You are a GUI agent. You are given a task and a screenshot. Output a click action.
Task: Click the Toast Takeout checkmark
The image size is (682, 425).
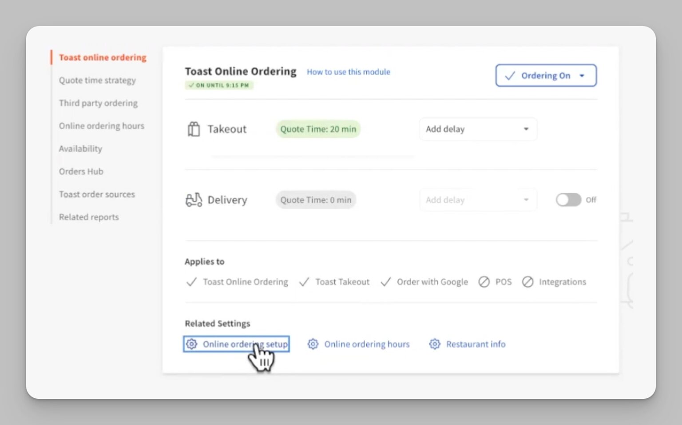coord(304,282)
